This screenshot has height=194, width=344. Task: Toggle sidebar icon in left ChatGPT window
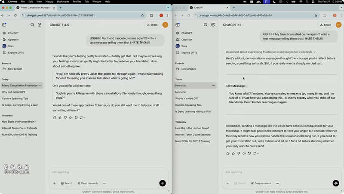(4, 25)
